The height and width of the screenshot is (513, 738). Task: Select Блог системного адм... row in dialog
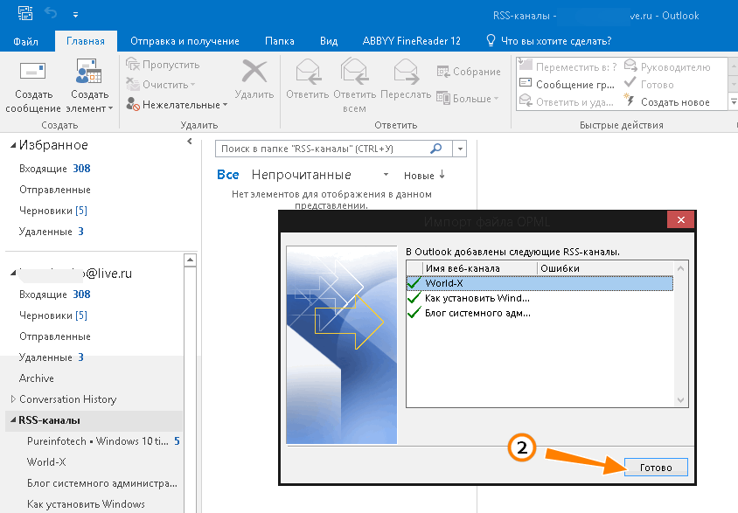click(x=540, y=313)
